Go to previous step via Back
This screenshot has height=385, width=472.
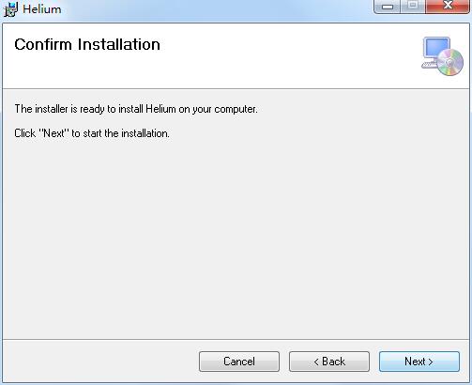click(329, 362)
